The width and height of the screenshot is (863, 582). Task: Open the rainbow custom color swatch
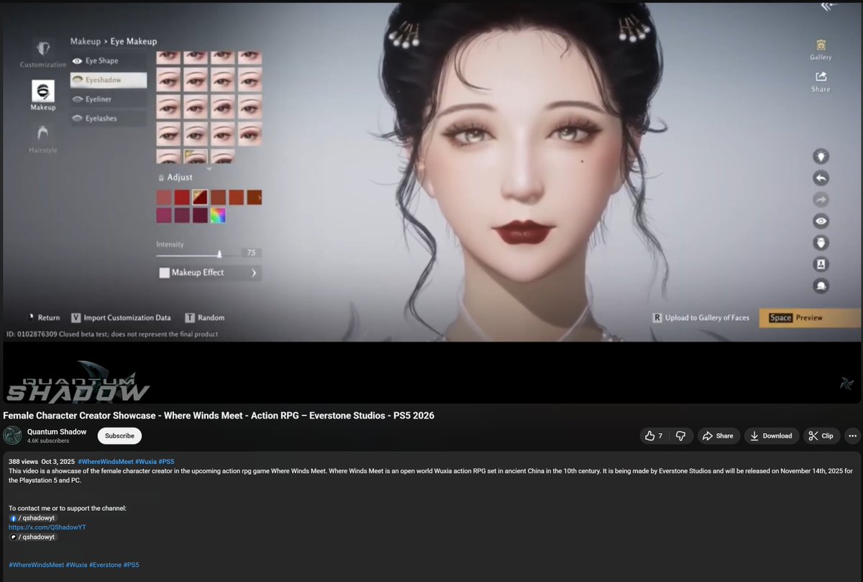[218, 215]
